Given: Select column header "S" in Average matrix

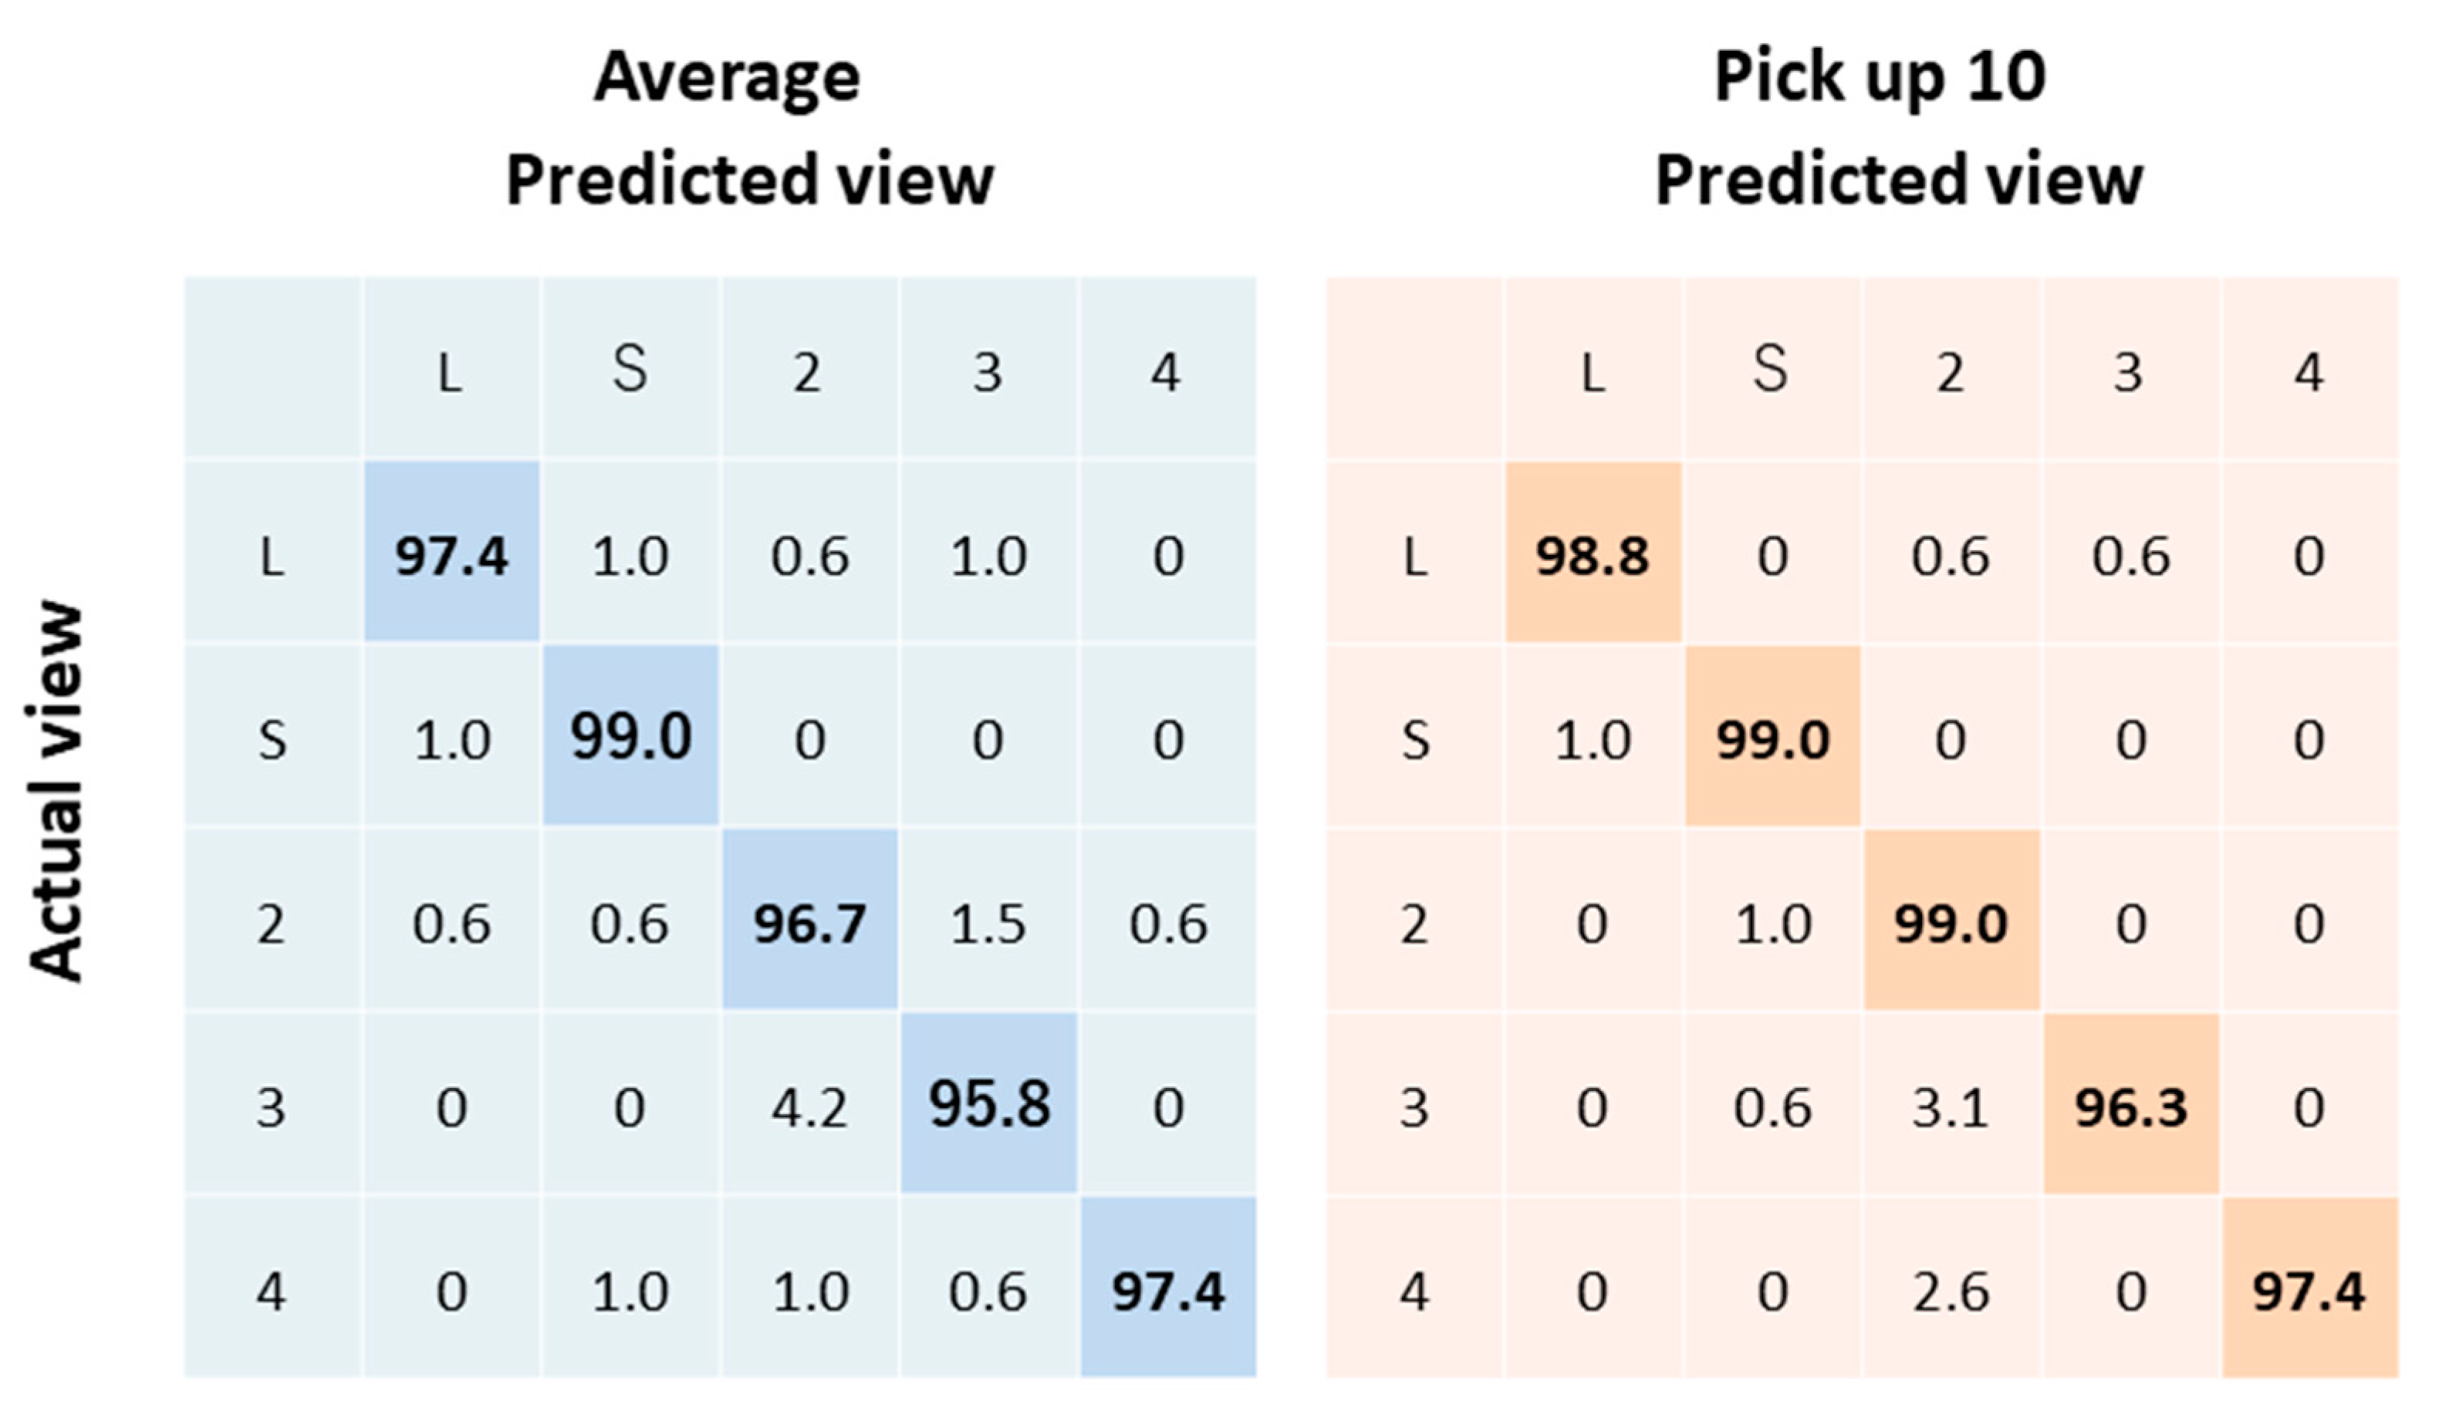Looking at the screenshot, I should pos(630,371).
